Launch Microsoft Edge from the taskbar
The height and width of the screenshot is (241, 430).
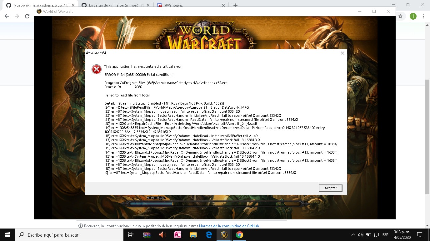[x=208, y=235]
